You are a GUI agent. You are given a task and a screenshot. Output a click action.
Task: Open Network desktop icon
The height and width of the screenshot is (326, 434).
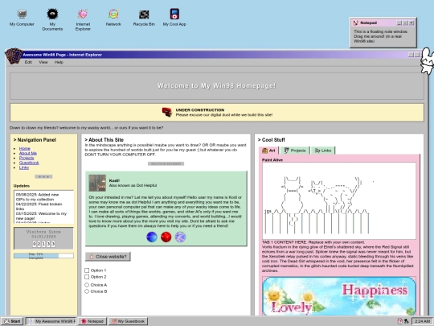coord(113,18)
